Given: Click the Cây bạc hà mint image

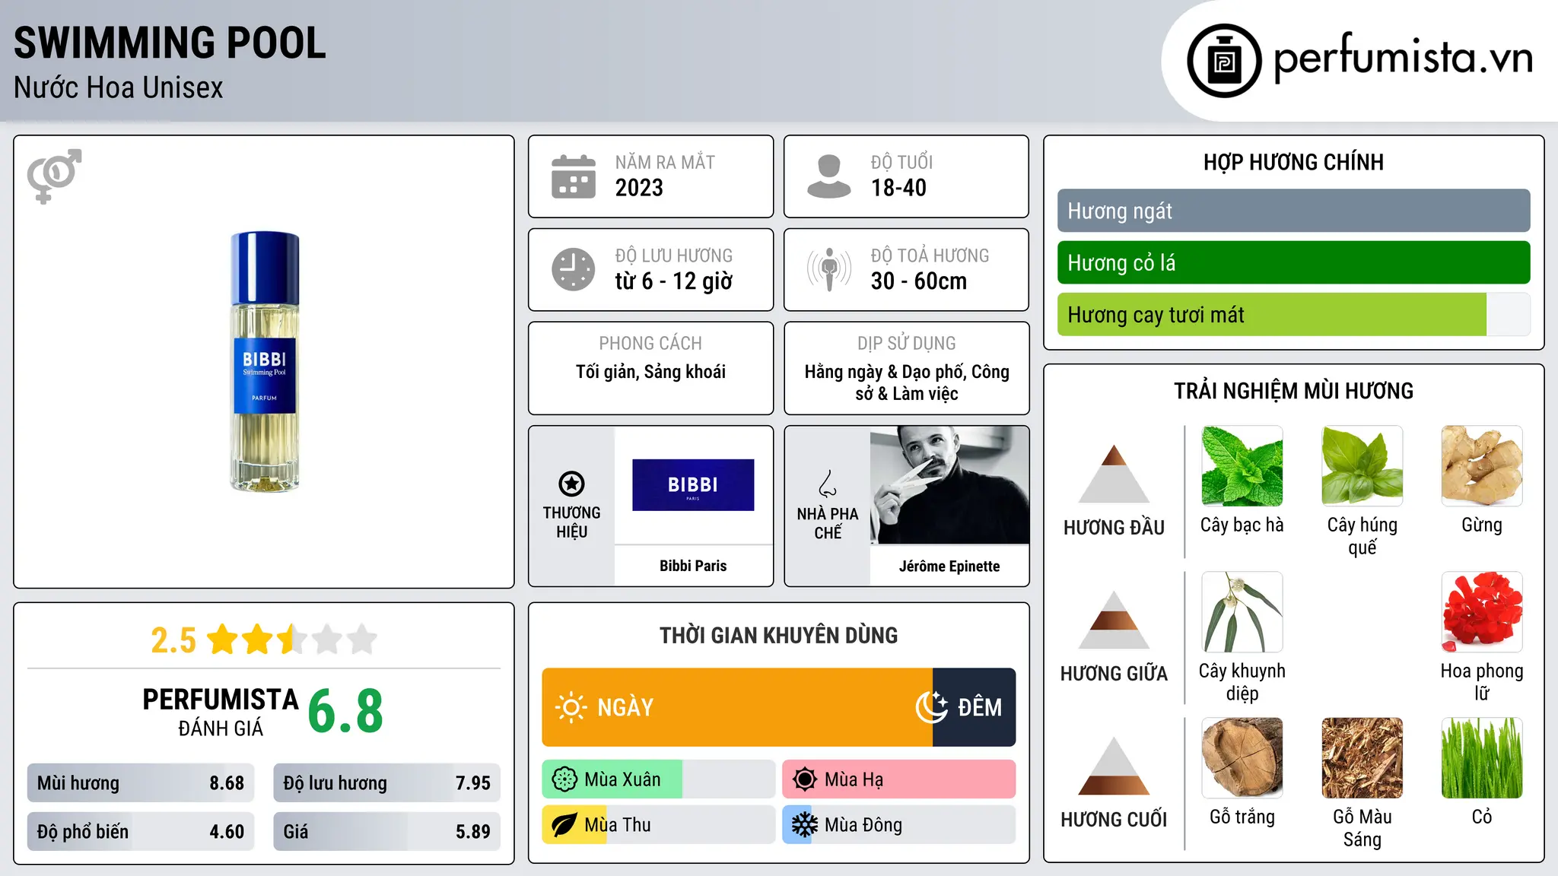Looking at the screenshot, I should (x=1242, y=466).
